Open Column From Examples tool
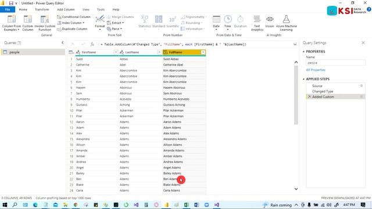This screenshot has width=372, height=209. (12, 23)
